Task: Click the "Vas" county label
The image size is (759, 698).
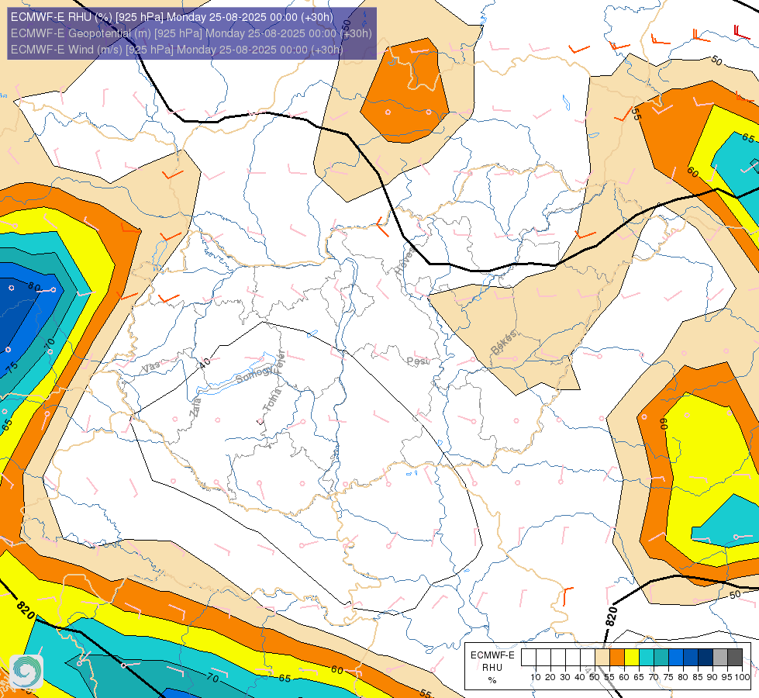Action: (x=150, y=368)
